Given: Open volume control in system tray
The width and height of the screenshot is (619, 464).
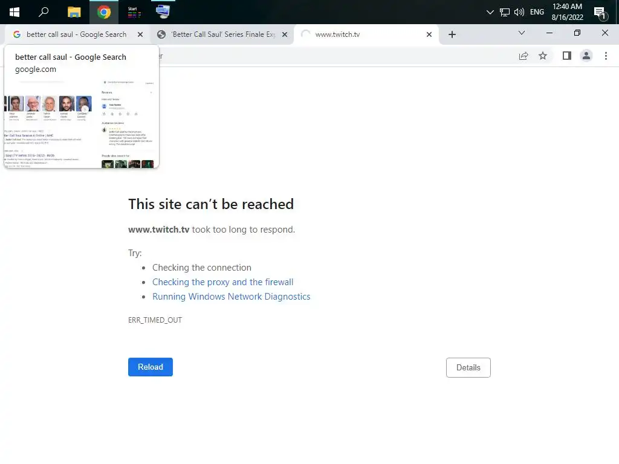Looking at the screenshot, I should [519, 12].
